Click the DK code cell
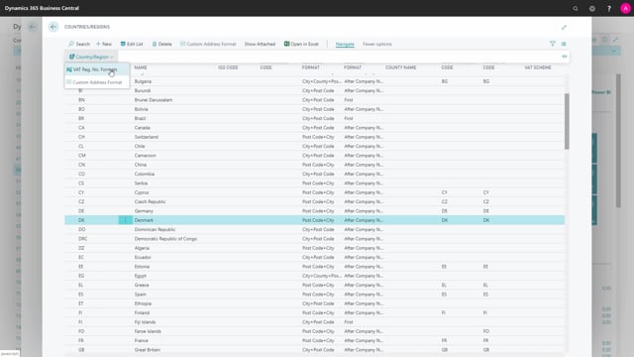The width and height of the screenshot is (634, 357). coord(81,220)
